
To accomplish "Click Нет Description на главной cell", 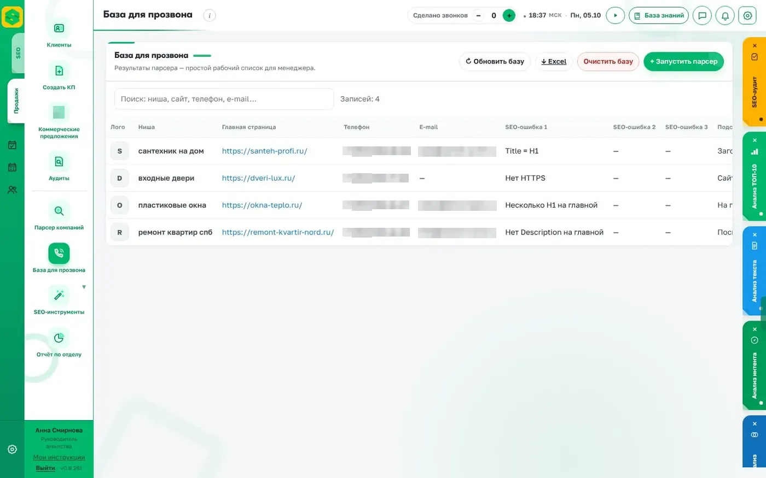I will click(554, 232).
